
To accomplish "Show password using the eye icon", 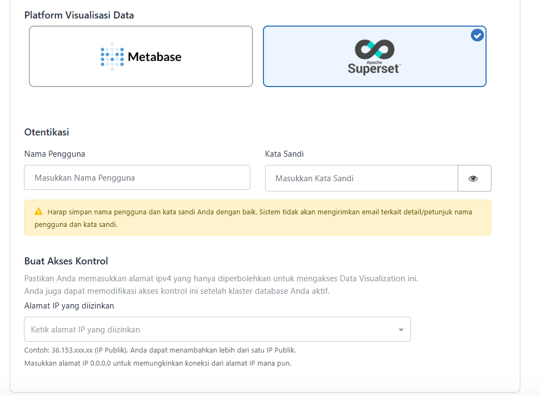I will (x=473, y=178).
